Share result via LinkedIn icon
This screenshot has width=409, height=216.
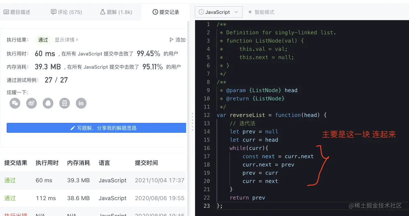tap(81, 103)
